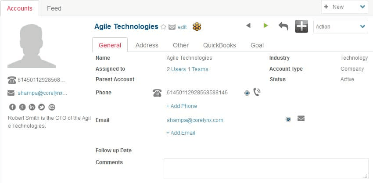Open the LinkedIn social profile icon

[32, 107]
